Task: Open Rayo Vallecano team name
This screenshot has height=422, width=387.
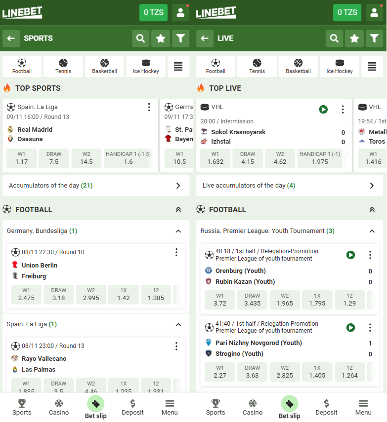Action: coord(44,359)
